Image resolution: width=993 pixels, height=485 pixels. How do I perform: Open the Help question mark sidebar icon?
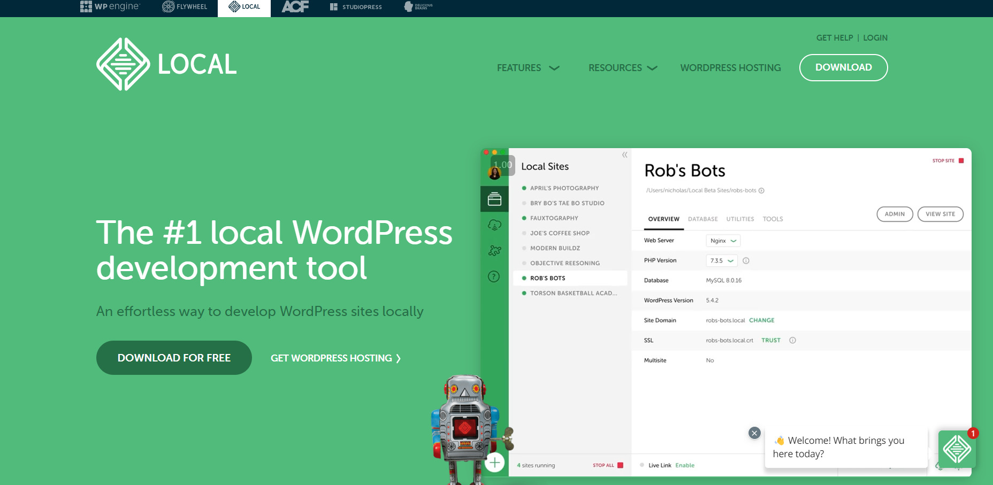pyautogui.click(x=494, y=276)
